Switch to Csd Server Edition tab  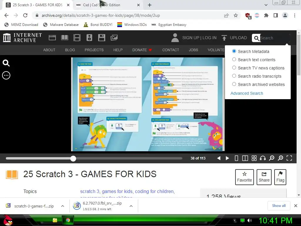pyautogui.click(x=108, y=5)
